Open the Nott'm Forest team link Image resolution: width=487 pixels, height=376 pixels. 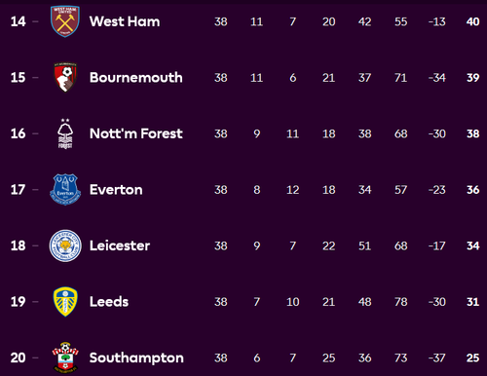pyautogui.click(x=136, y=133)
